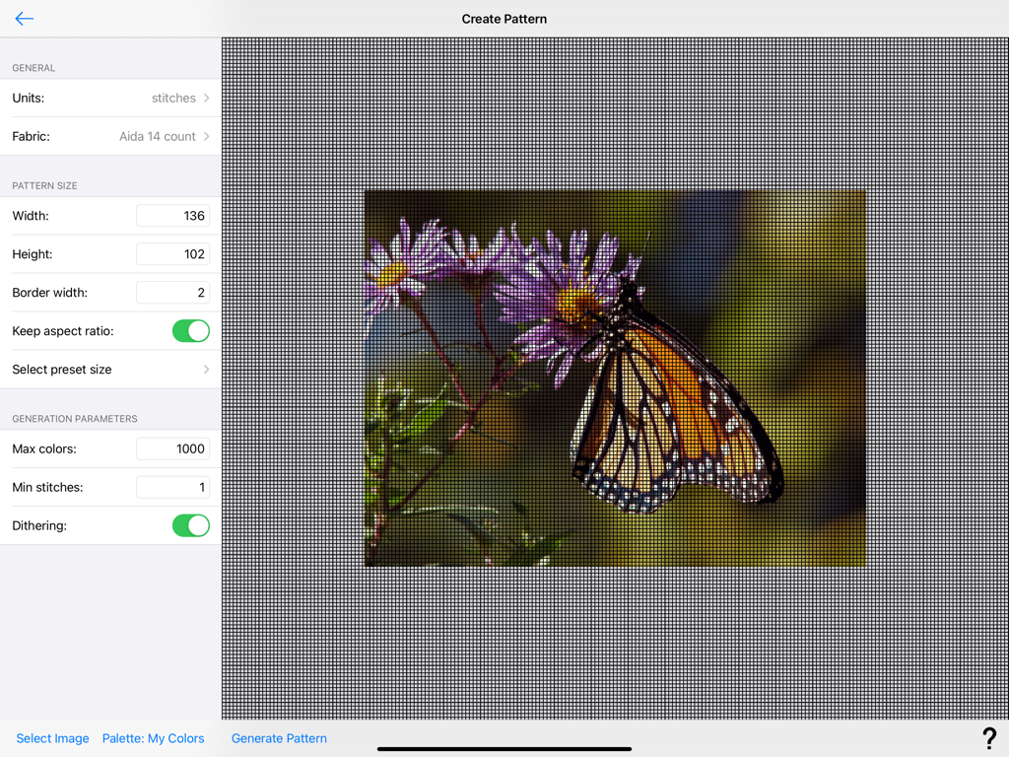Expand Select preset size options
The image size is (1009, 757).
click(108, 369)
